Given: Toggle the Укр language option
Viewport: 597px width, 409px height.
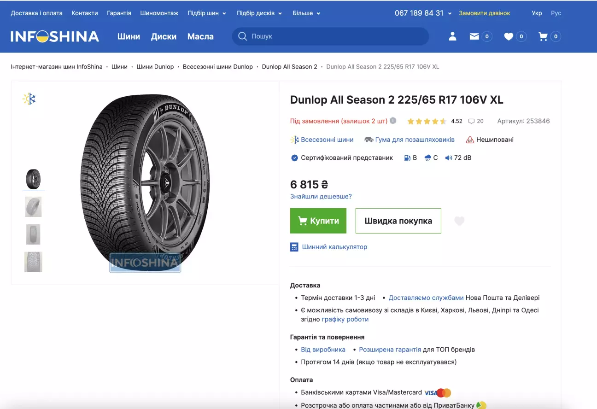Looking at the screenshot, I should pos(537,13).
